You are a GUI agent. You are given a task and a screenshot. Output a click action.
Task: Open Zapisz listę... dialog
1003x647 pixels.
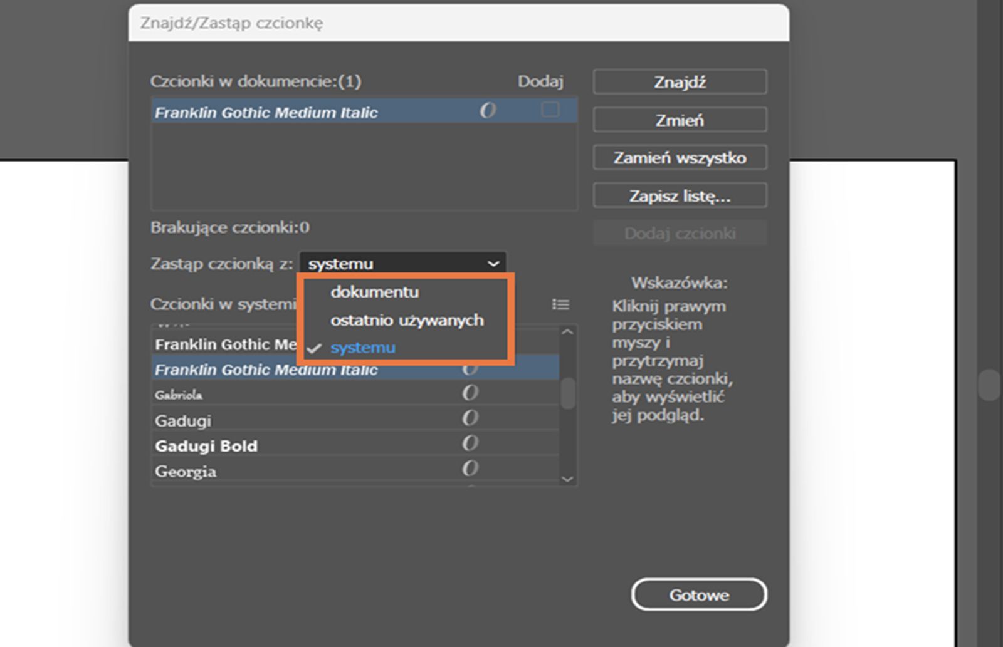click(x=680, y=195)
